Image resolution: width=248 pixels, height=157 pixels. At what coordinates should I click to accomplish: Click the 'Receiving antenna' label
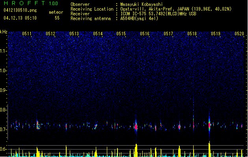(91, 18)
